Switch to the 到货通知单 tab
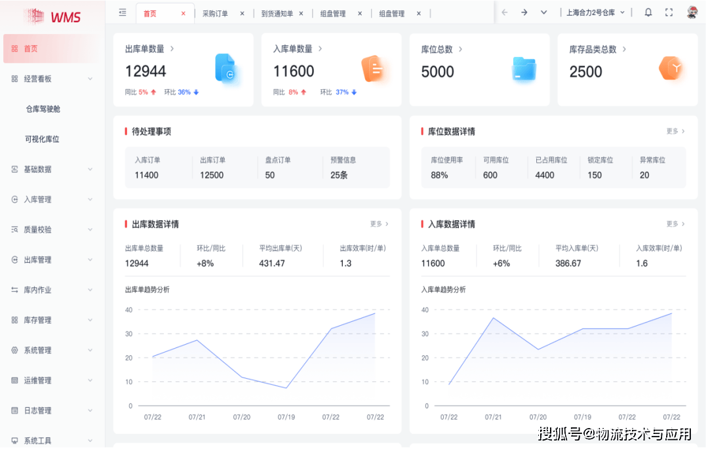 [x=278, y=12]
